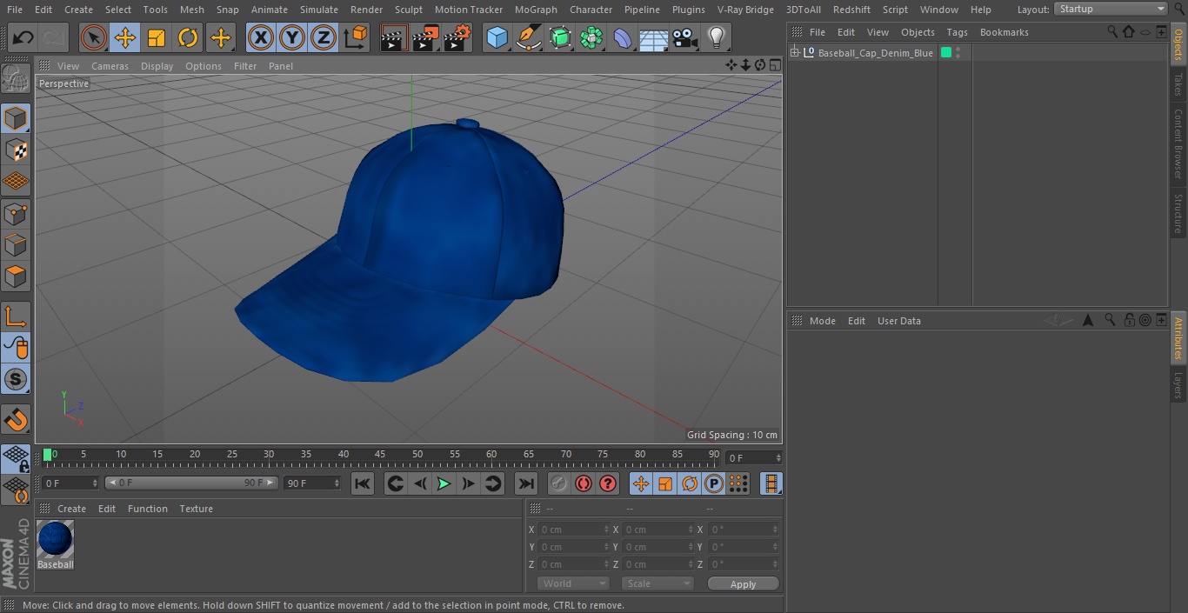Switch to Points mode

pos(16,213)
